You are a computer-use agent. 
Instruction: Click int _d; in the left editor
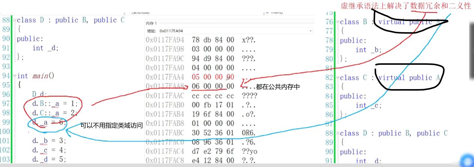[46, 48]
